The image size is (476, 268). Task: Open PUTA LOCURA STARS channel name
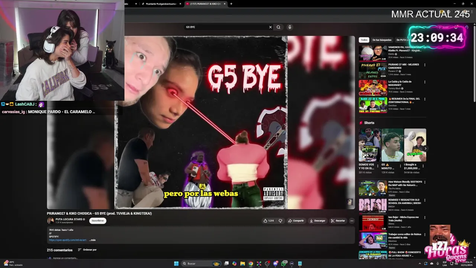click(69, 219)
